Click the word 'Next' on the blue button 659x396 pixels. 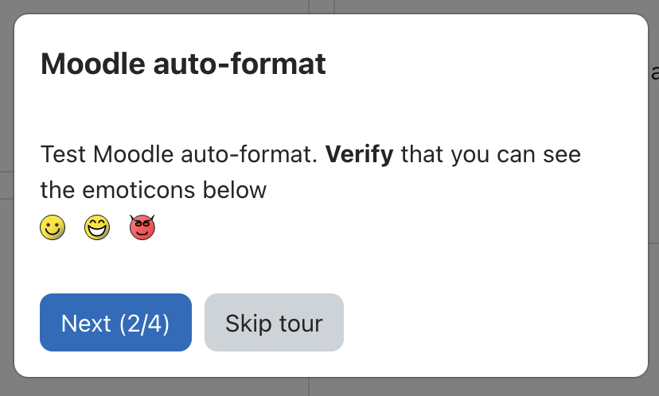86,324
